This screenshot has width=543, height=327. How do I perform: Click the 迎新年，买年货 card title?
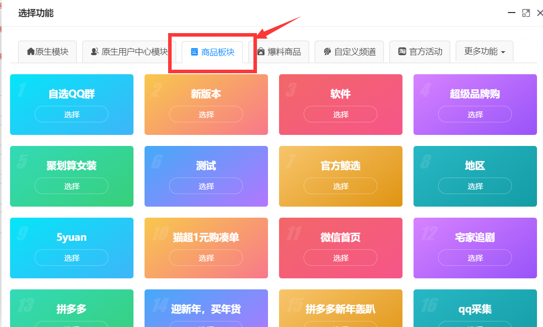point(206,308)
